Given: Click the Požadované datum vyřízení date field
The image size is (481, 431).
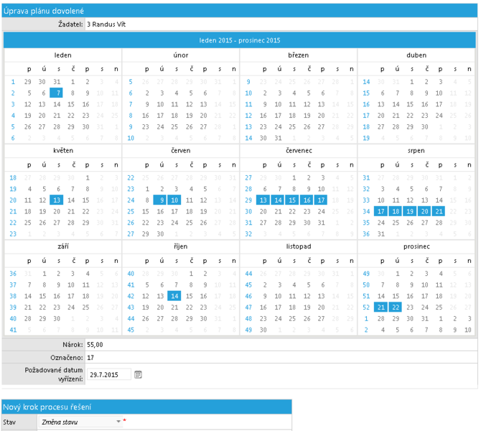Looking at the screenshot, I should pos(109,374).
